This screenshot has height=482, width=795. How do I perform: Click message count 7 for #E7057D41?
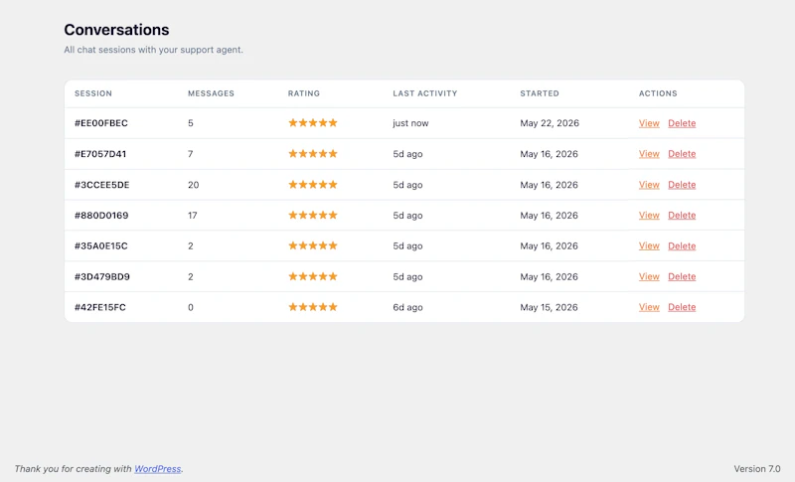(x=191, y=154)
